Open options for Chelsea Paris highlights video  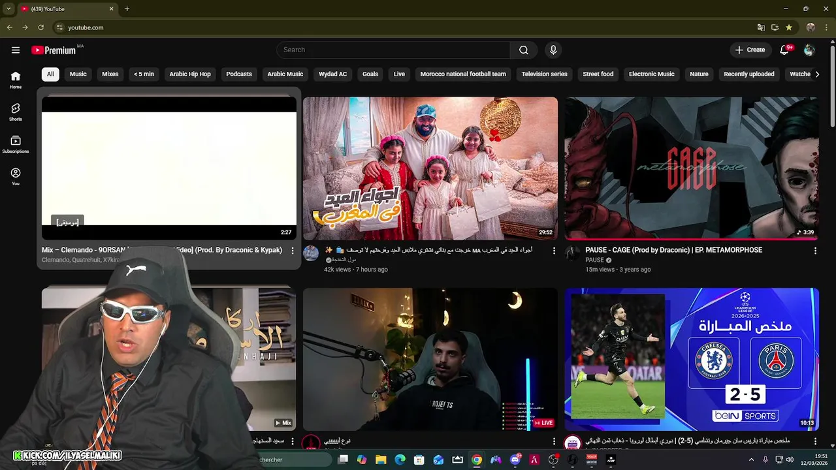[815, 441]
